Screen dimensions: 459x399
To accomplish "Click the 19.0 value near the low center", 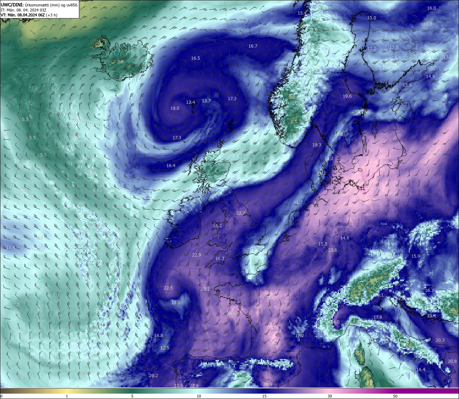I will (x=175, y=108).
